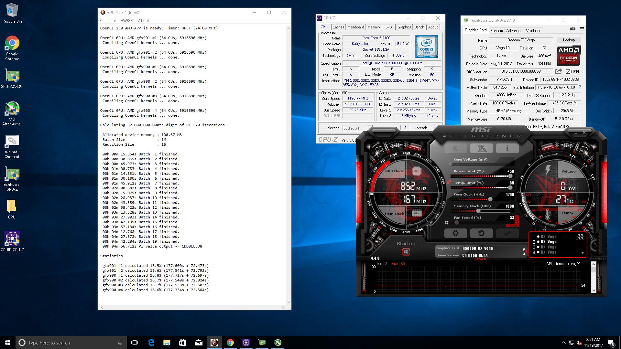
Task: Select the GPUI folder on desktop
Action: click(x=12, y=209)
